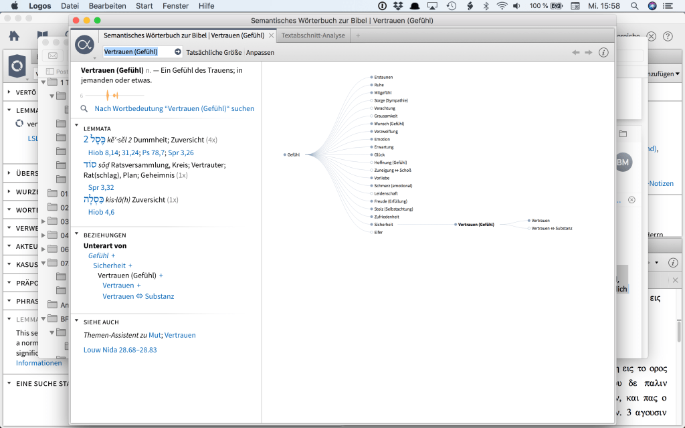Collapse the Beziehungen section
The image size is (685, 428).
76,235
